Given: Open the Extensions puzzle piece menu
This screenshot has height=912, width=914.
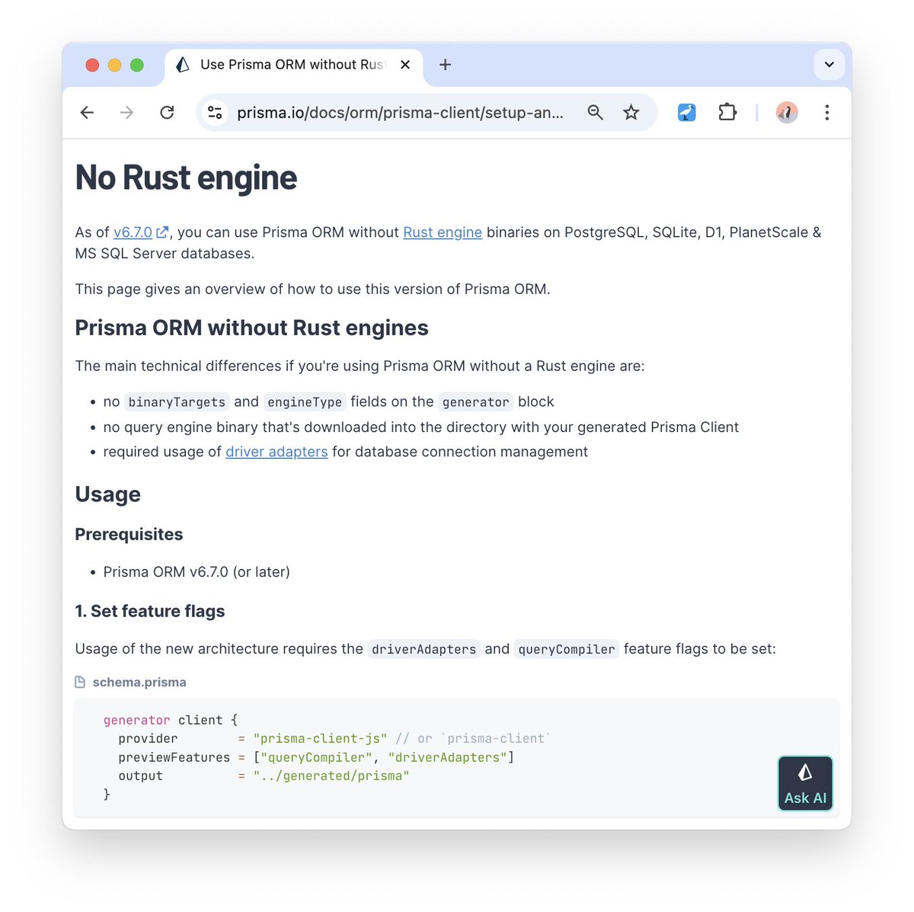Looking at the screenshot, I should [727, 113].
